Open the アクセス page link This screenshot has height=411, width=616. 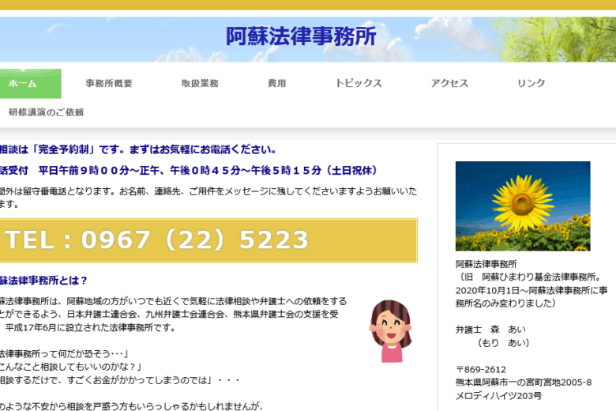(x=449, y=83)
